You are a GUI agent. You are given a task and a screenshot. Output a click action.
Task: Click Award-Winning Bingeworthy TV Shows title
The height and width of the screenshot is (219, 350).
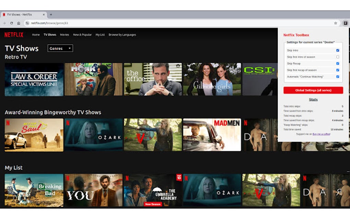click(53, 112)
